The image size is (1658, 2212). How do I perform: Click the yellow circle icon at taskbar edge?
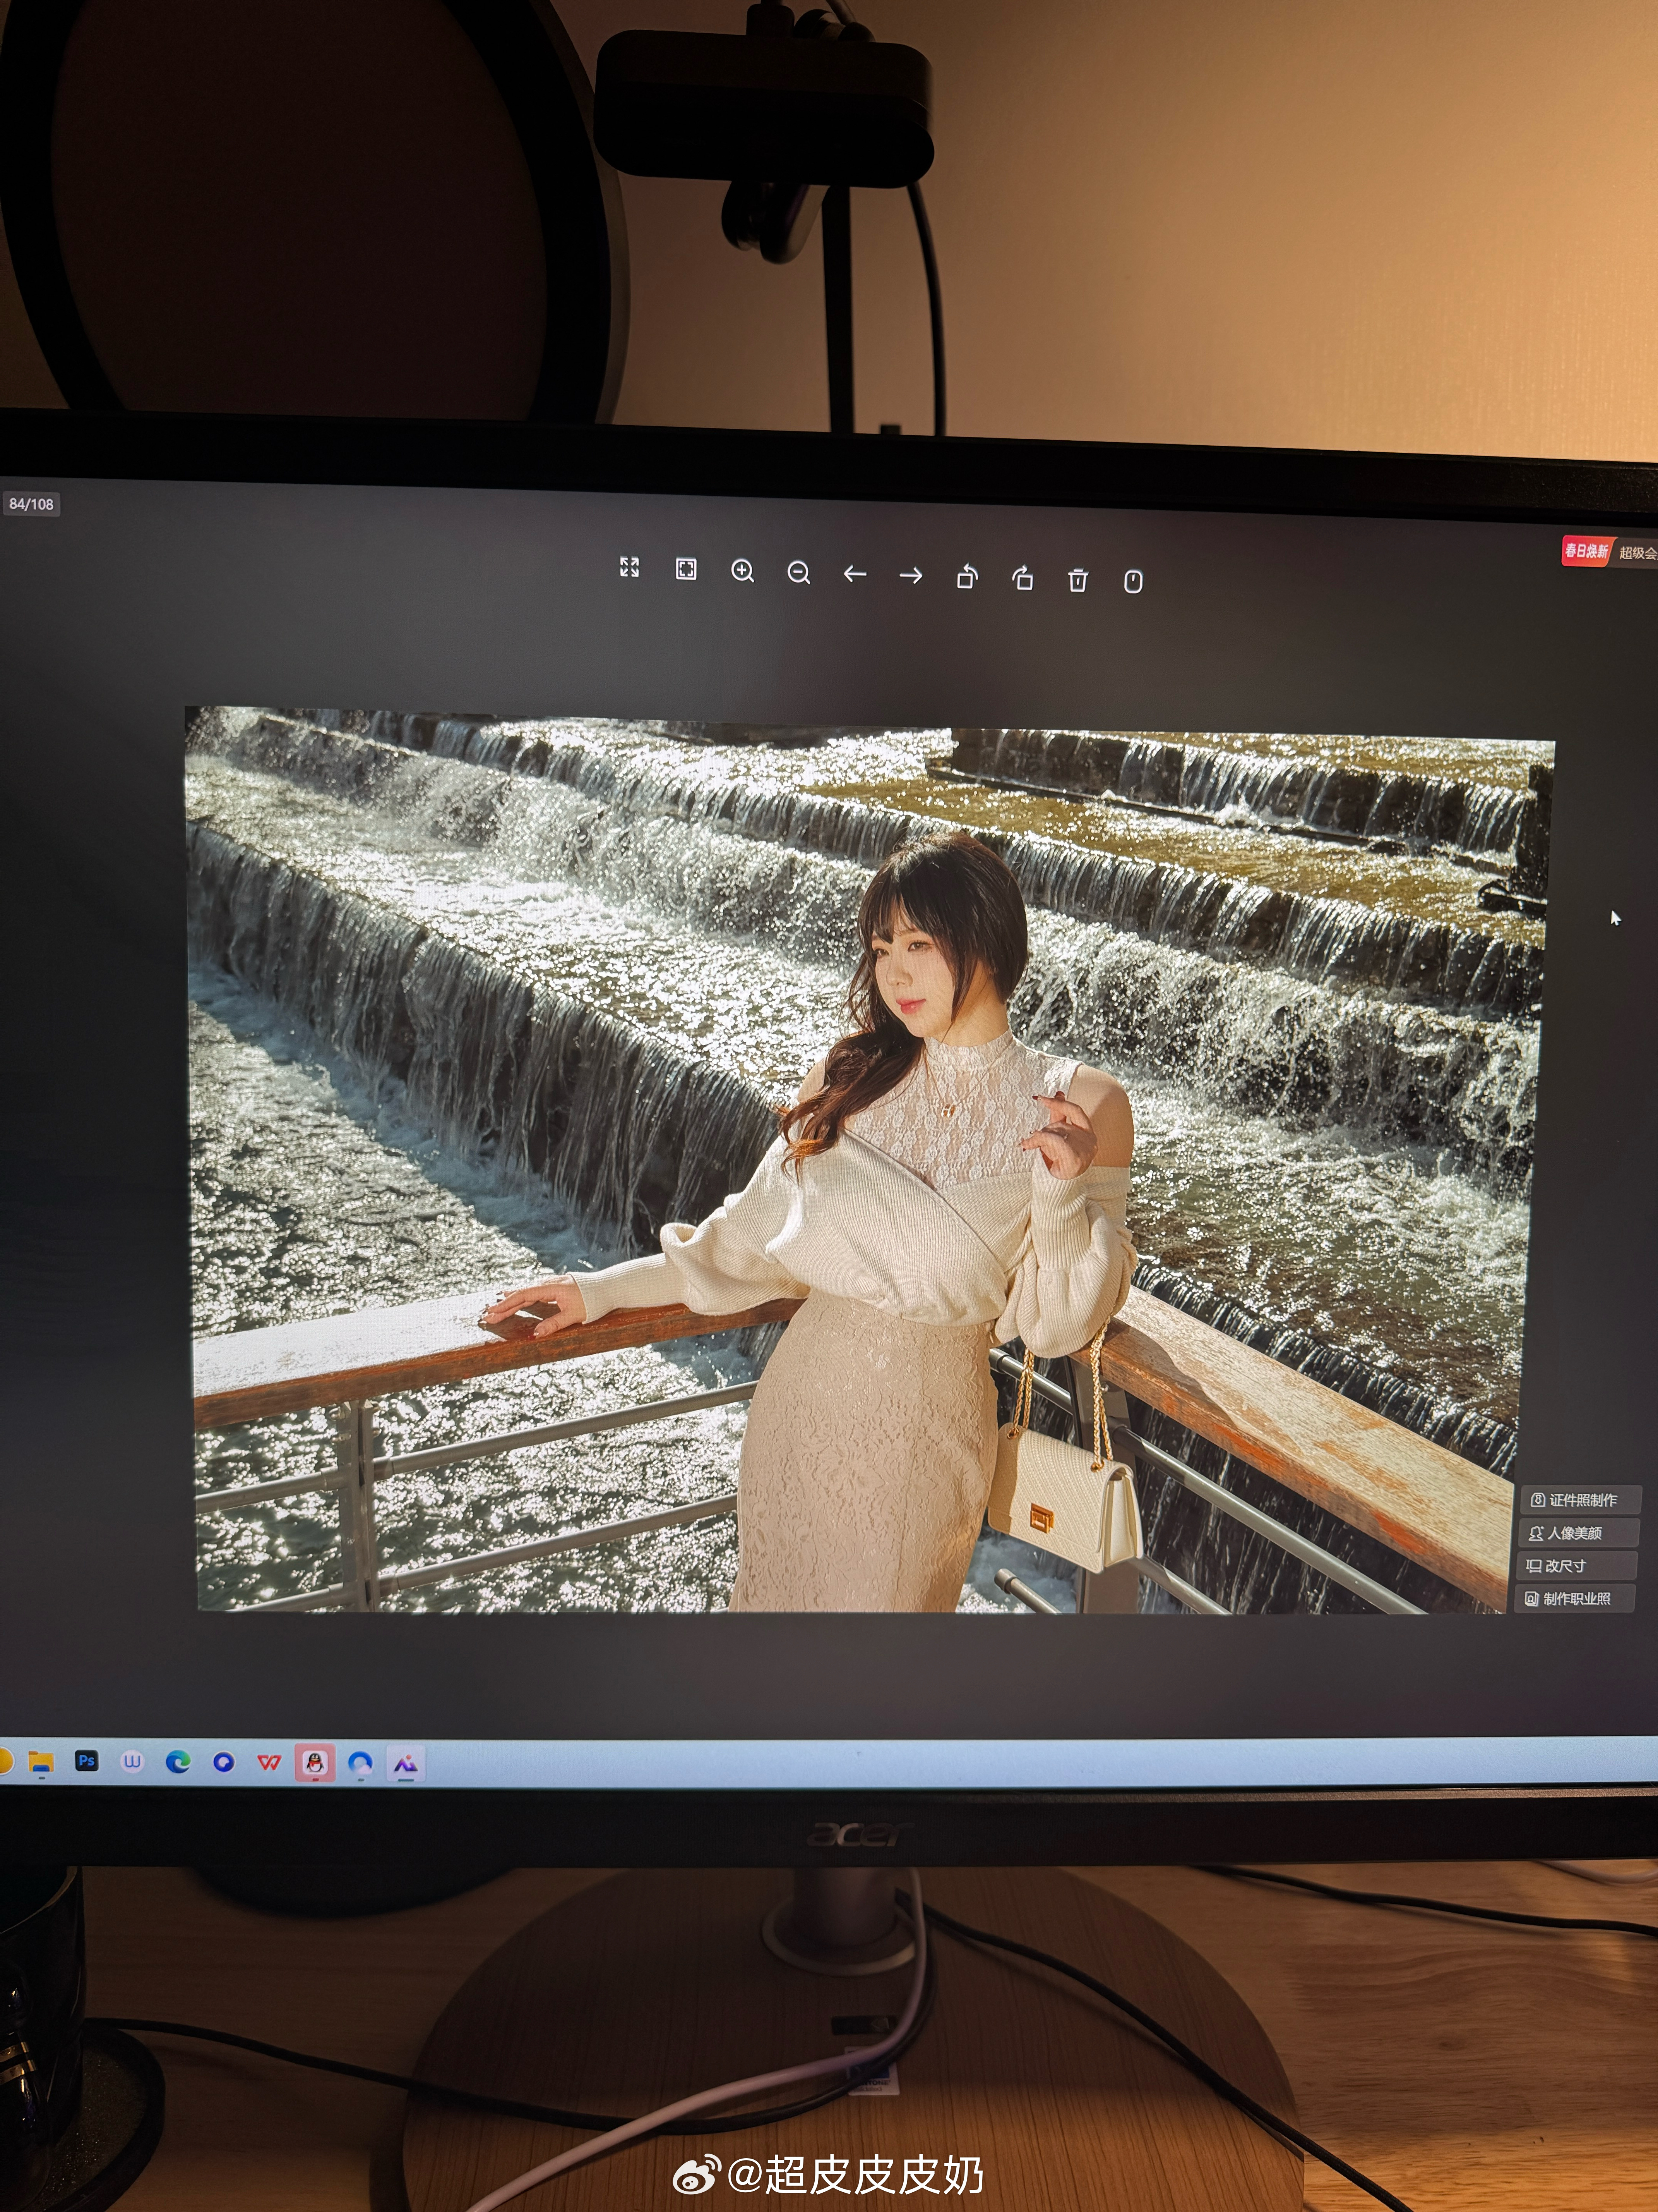click(x=5, y=1760)
